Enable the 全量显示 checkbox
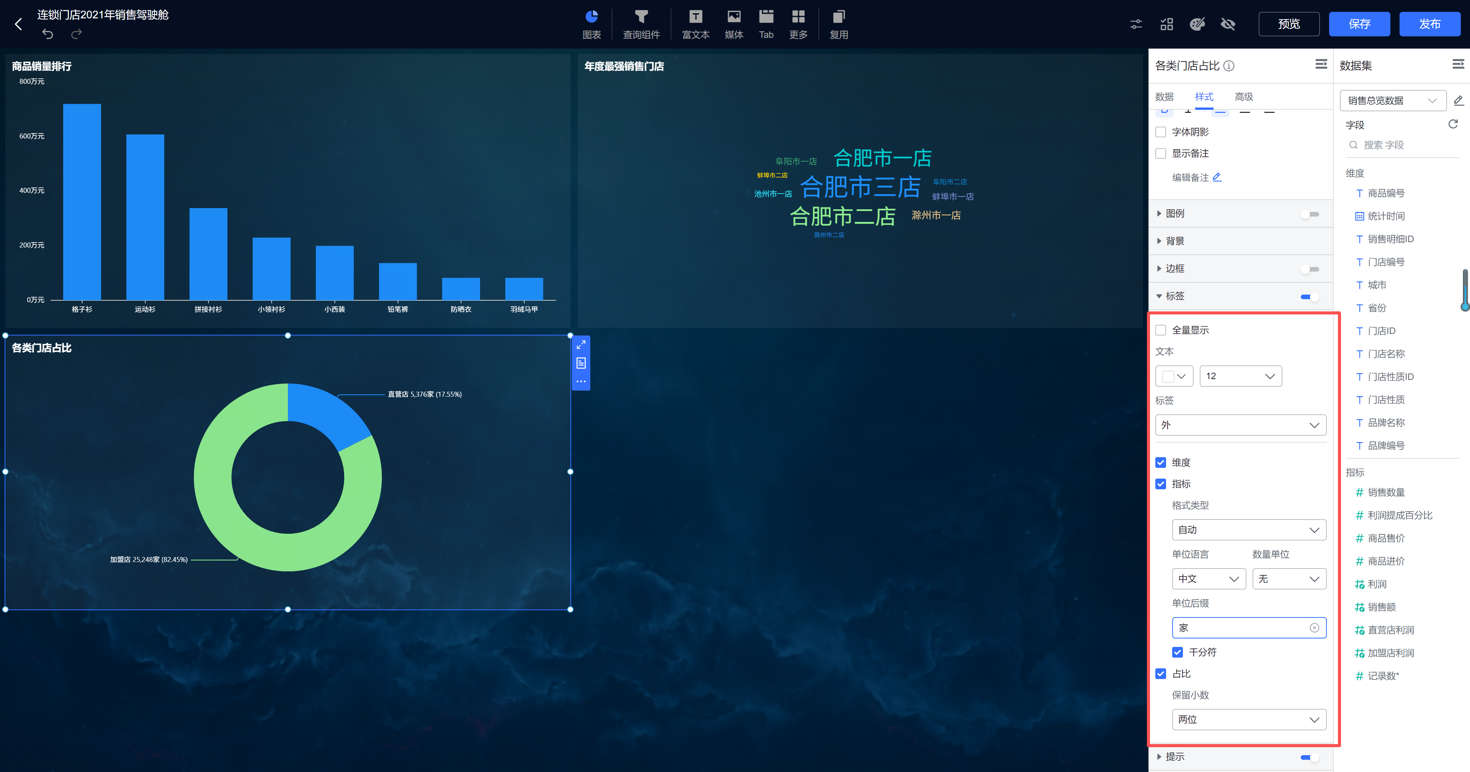1470x772 pixels. pyautogui.click(x=1161, y=330)
